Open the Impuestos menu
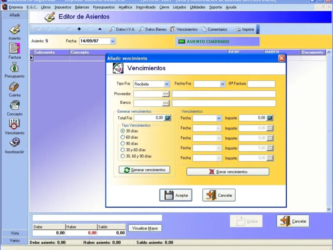 tap(63, 7)
